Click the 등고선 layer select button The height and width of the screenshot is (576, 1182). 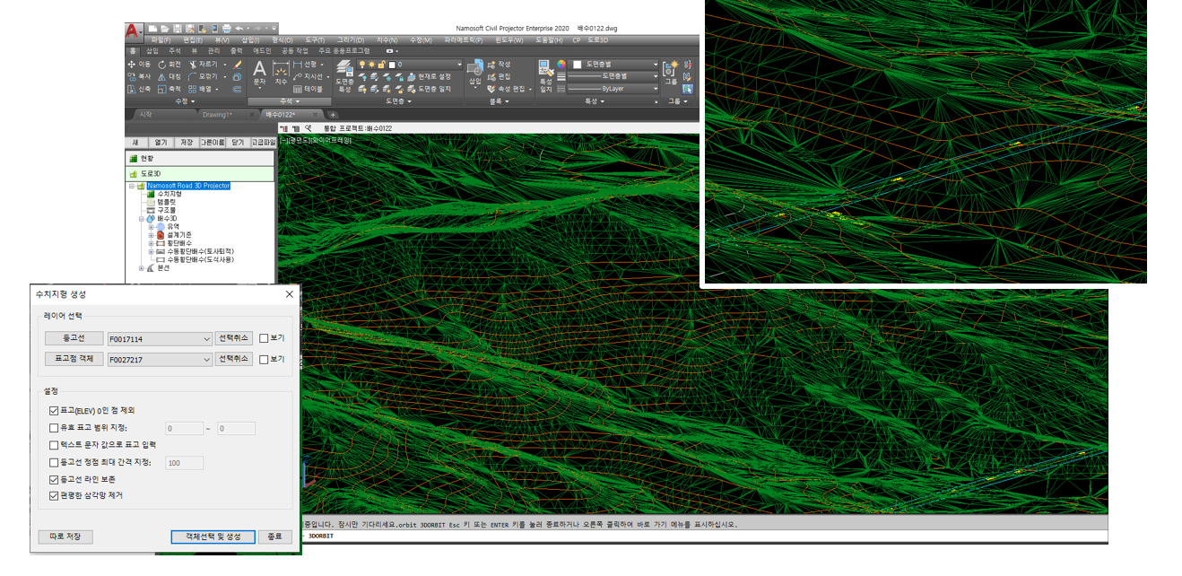[73, 338]
